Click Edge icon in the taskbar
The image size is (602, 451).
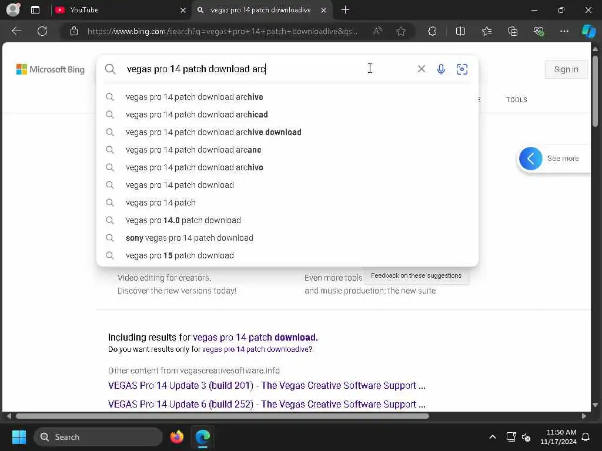(203, 437)
